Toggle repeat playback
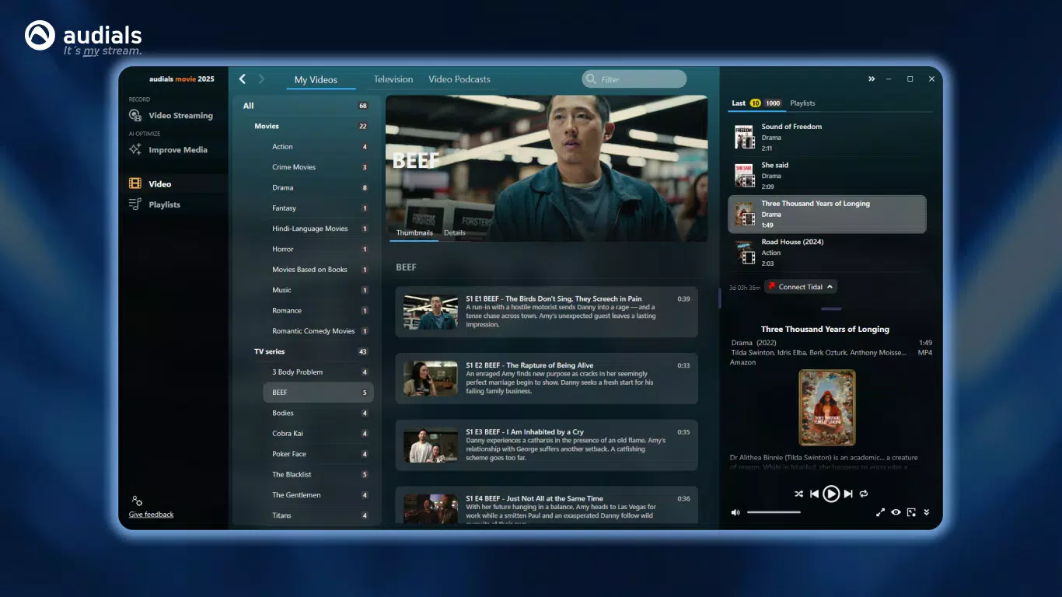 click(863, 494)
